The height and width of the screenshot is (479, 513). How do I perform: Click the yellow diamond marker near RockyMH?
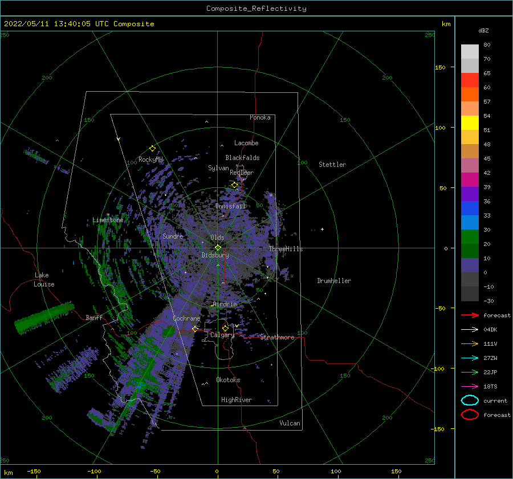point(152,149)
